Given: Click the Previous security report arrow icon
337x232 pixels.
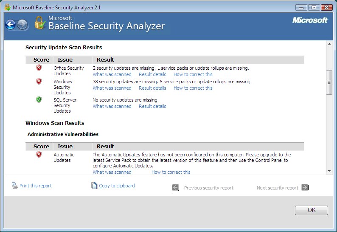Looking at the screenshot, I should pyautogui.click(x=176, y=188).
